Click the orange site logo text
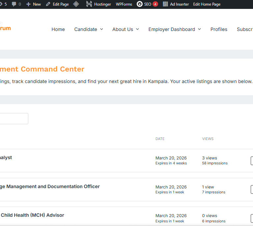Viewport: 253px width, 226px height. pyautogui.click(x=5, y=28)
